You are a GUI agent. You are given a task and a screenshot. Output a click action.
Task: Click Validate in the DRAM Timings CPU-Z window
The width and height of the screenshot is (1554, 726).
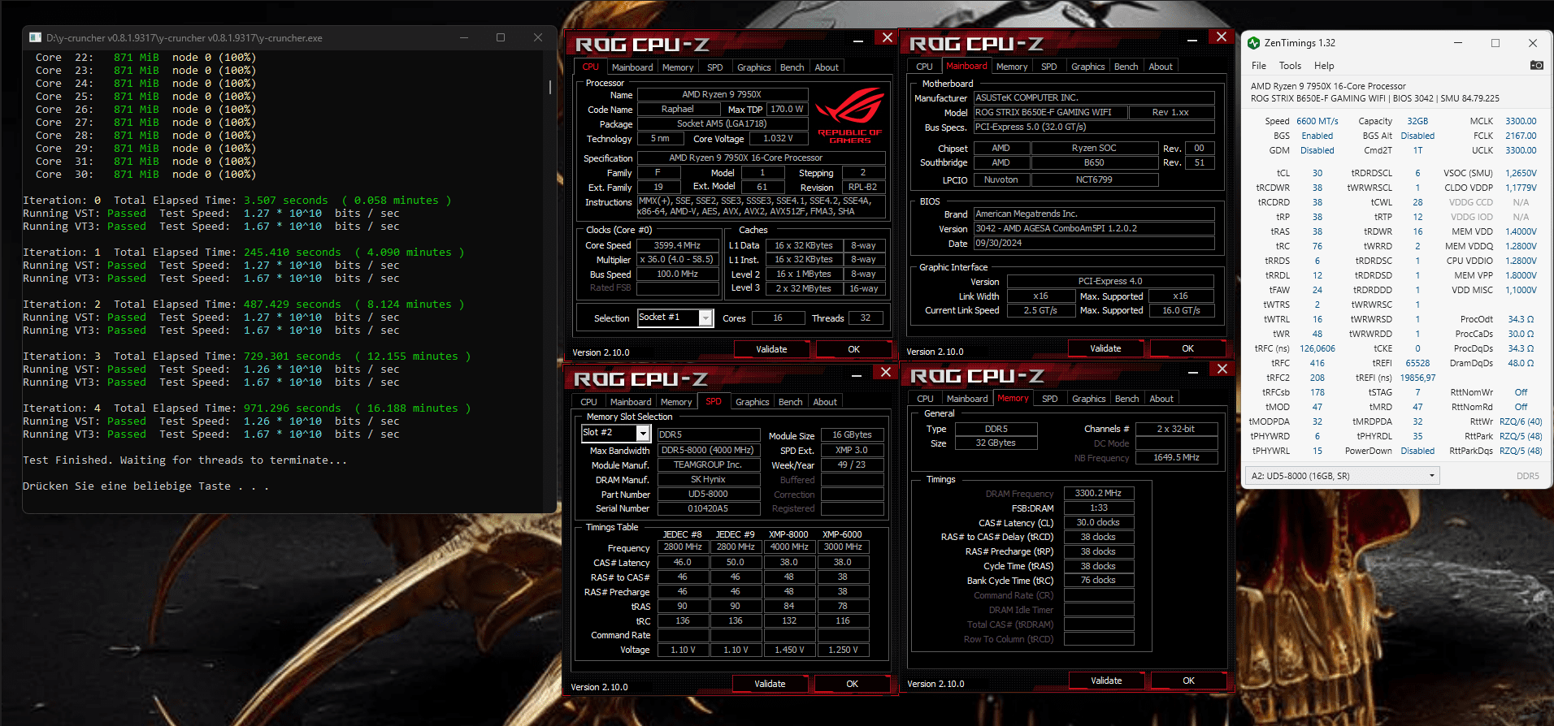pos(1106,681)
